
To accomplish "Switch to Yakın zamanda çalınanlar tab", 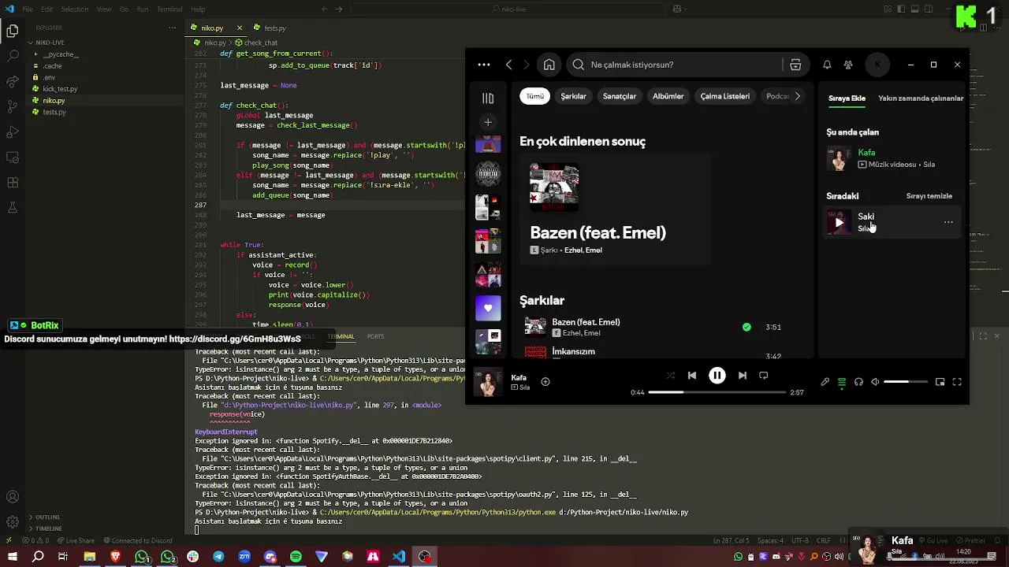I will (x=921, y=98).
